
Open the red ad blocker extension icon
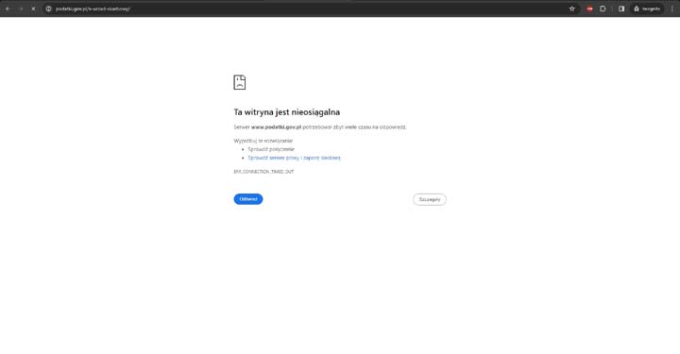click(589, 8)
